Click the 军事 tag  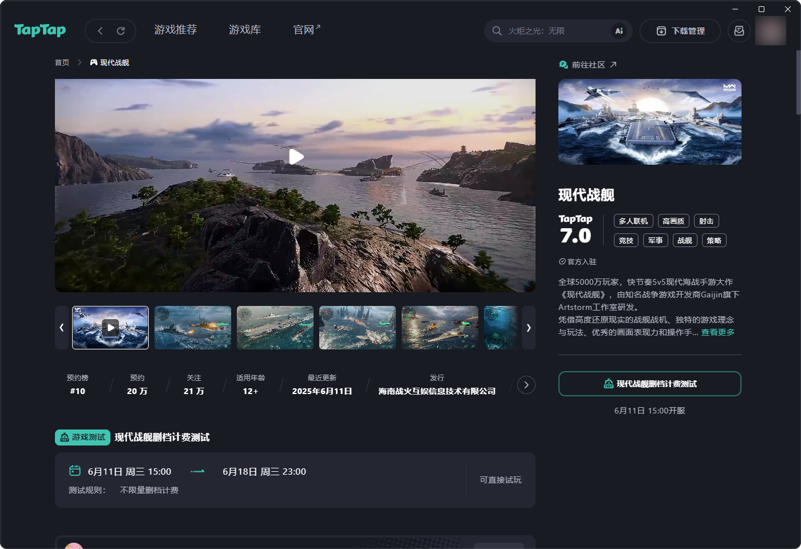[656, 241]
